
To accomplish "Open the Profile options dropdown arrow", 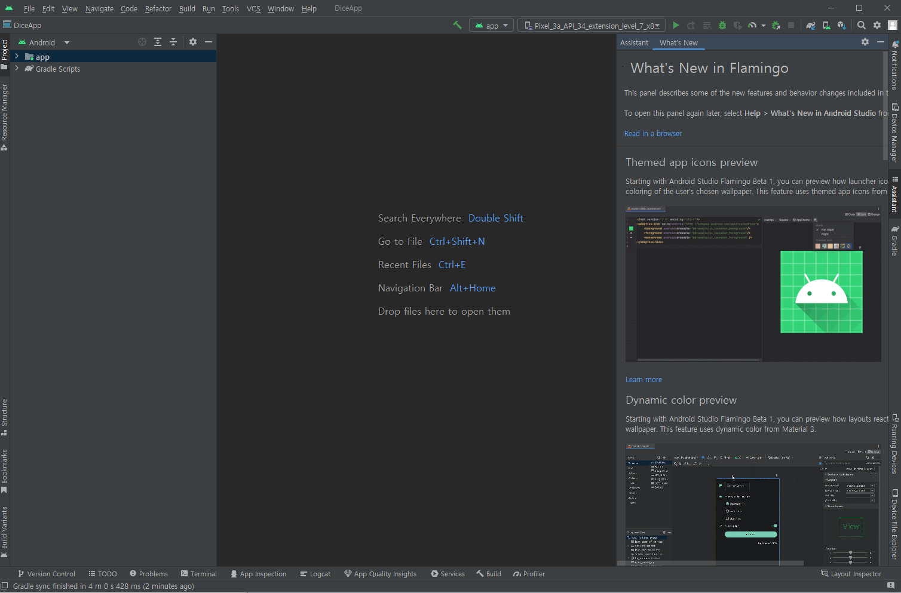I will [763, 26].
